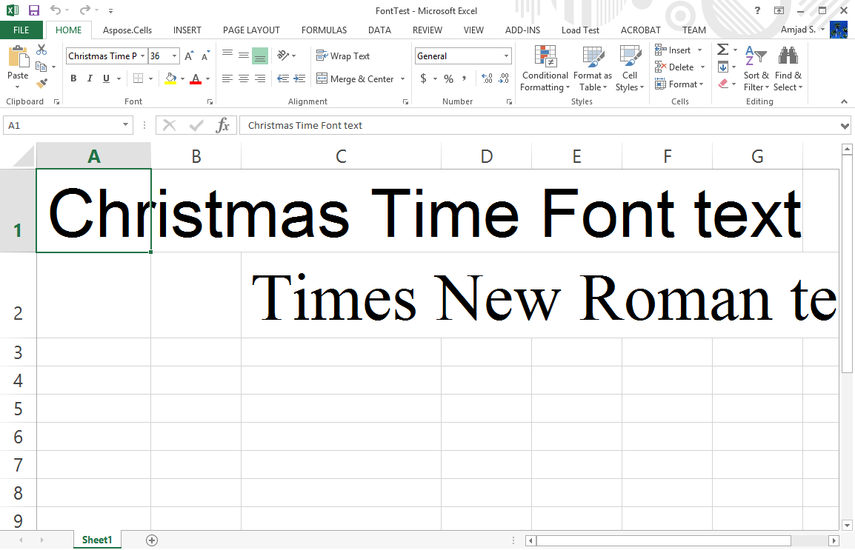This screenshot has height=550, width=855.
Task: Click the Insert Function fx icon
Action: 222,125
